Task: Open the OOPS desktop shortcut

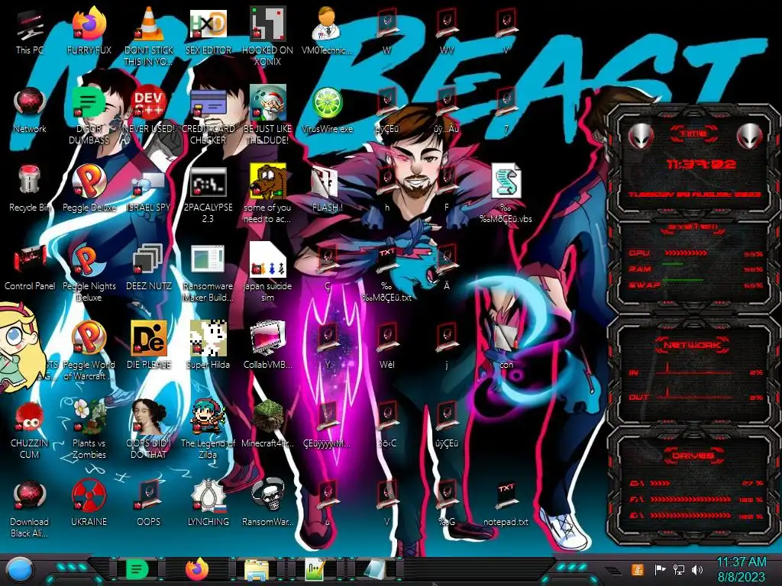Action: click(x=149, y=502)
